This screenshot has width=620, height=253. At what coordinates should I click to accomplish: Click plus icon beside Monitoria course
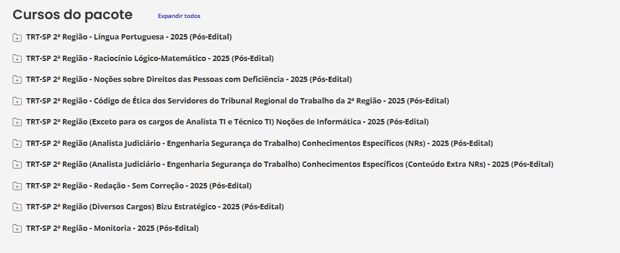coord(17,228)
